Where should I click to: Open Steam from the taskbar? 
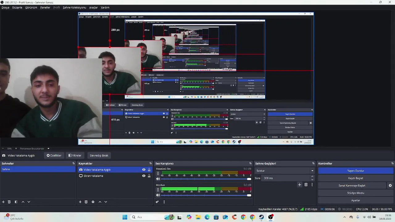tap(261, 217)
